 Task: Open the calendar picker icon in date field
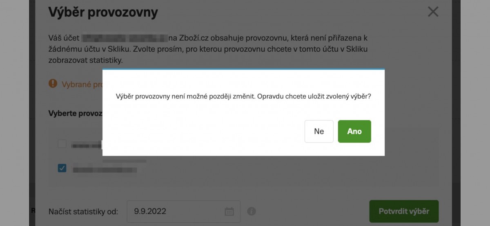(229, 211)
